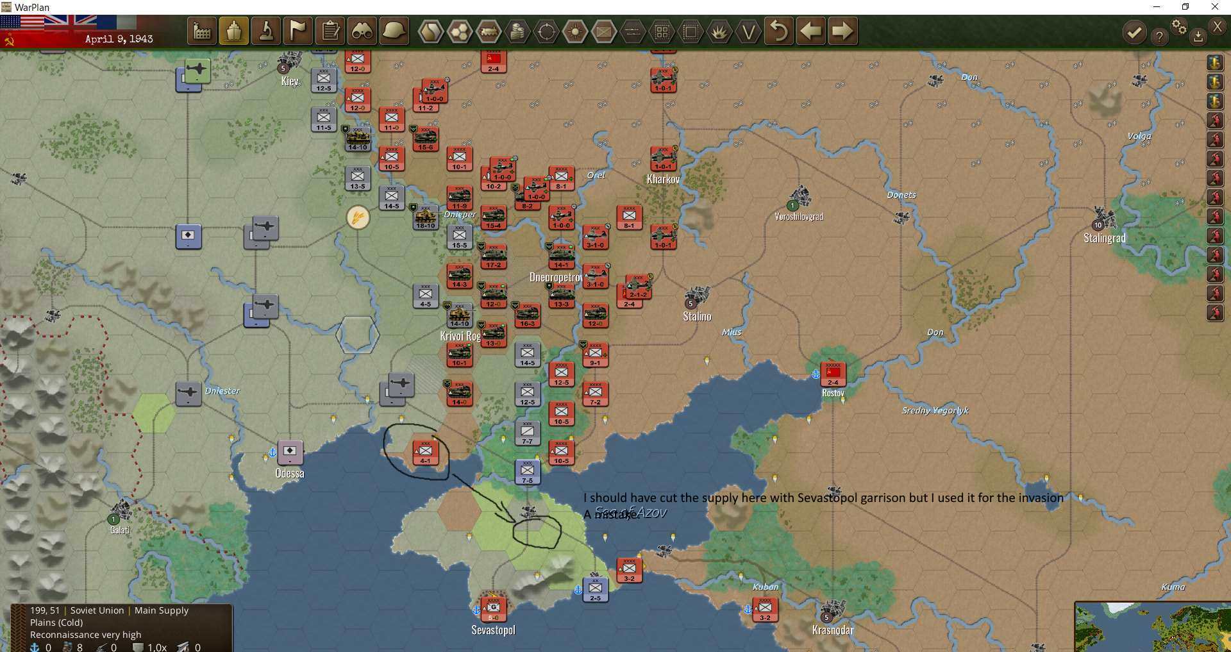Click the golden wheat resource marker
1231x652 pixels.
358,217
